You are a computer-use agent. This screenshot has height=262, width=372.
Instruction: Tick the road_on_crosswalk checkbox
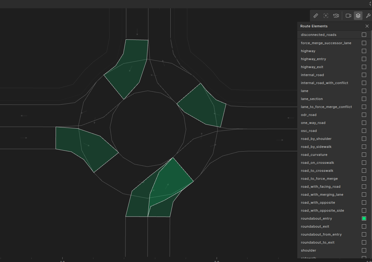coord(364,163)
